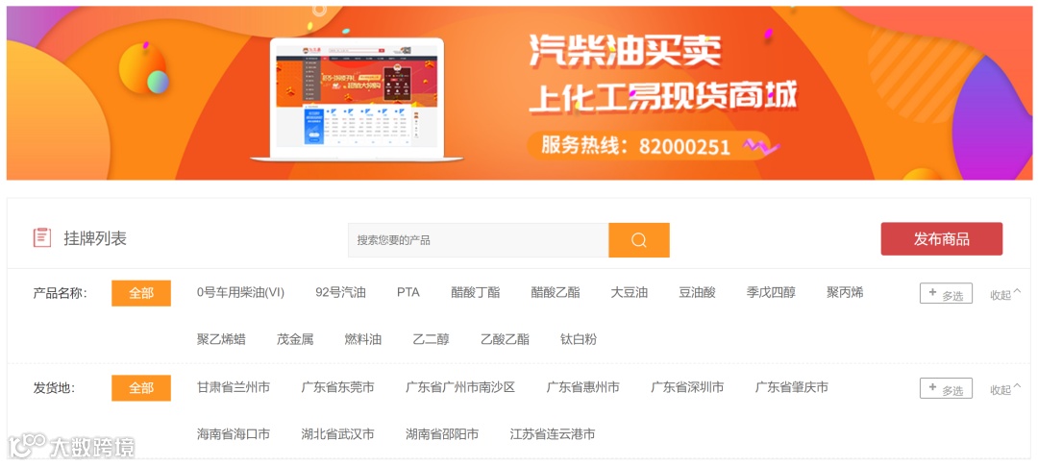
Task: Click the 服务热线 82000251 hotline badge
Action: [x=649, y=146]
